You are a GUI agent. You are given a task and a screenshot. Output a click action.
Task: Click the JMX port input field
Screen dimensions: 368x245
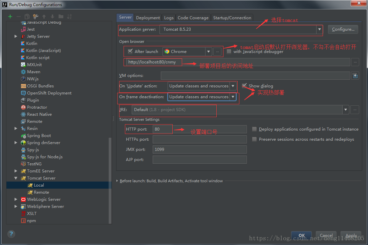[x=199, y=149]
